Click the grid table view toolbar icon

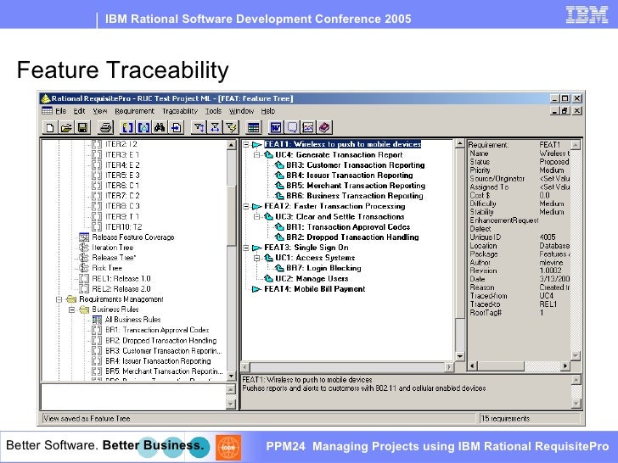click(x=253, y=127)
